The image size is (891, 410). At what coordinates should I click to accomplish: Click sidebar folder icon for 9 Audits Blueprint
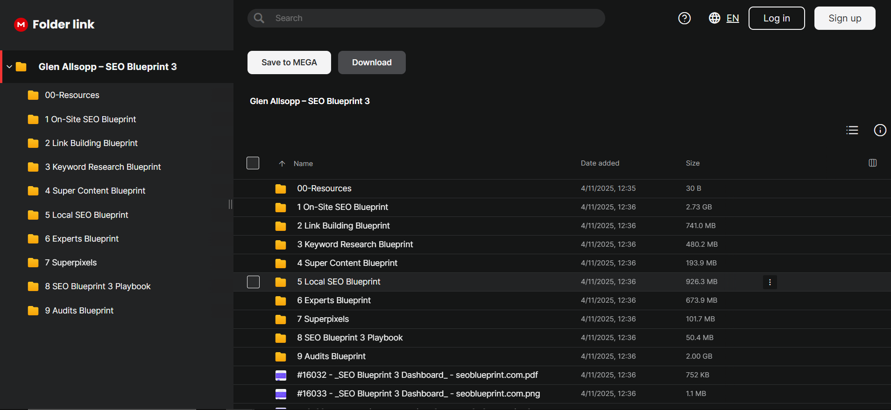pyautogui.click(x=33, y=311)
